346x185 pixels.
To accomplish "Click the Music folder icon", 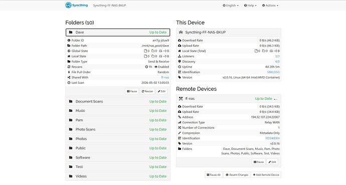I will (x=71, y=111).
